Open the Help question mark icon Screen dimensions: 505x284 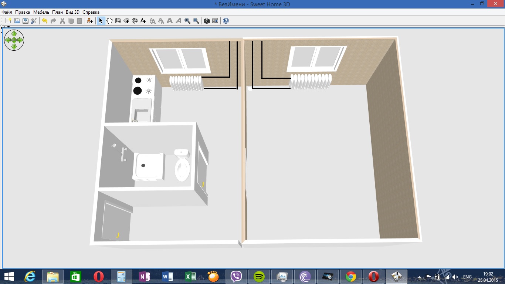(226, 21)
